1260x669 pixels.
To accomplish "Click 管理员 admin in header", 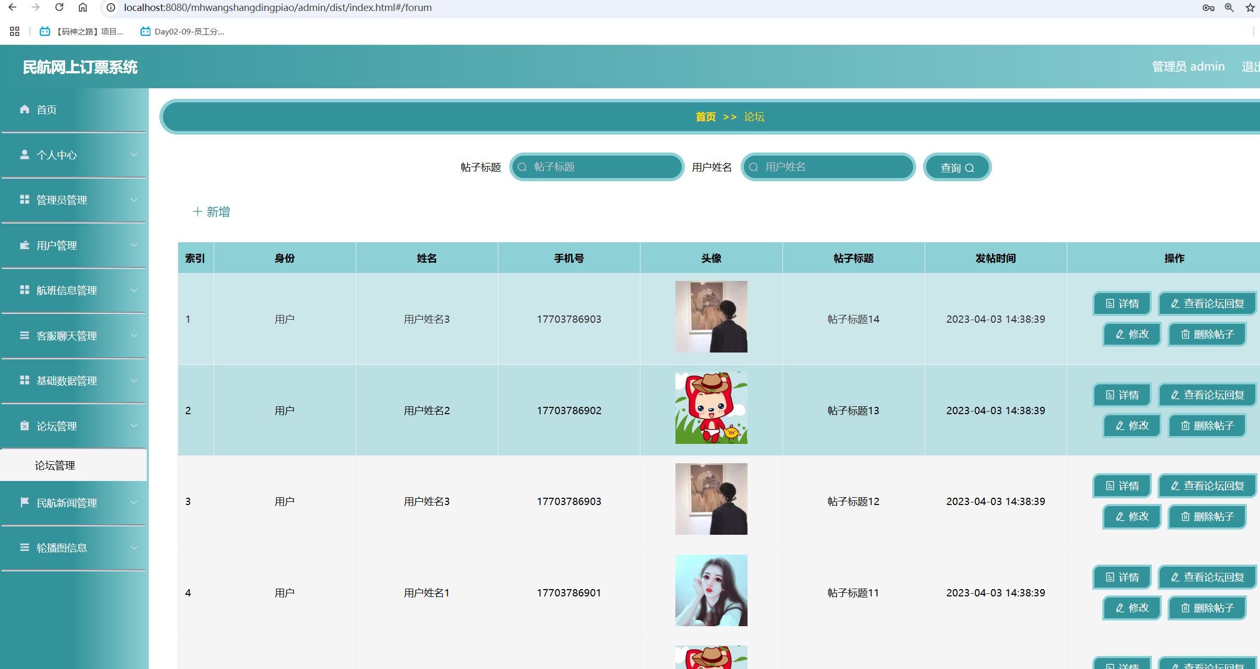I will (1188, 66).
